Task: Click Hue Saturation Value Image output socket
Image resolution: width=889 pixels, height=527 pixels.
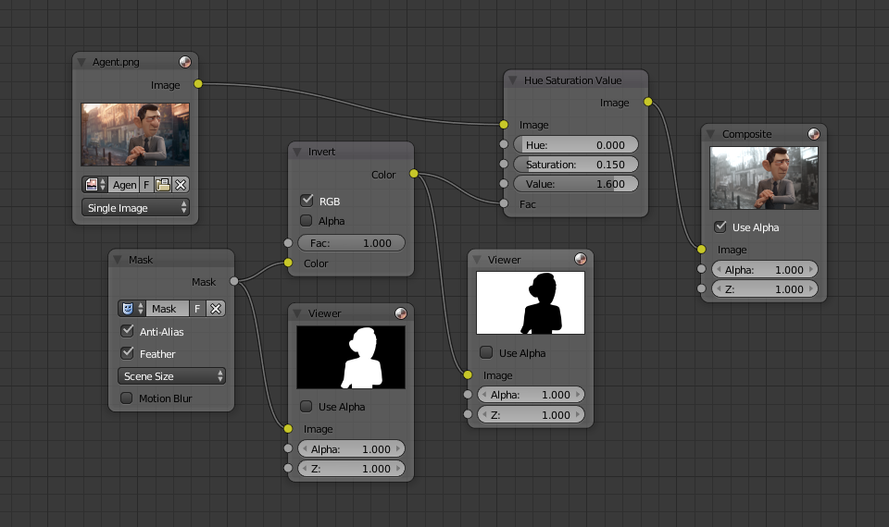Action: 648,102
